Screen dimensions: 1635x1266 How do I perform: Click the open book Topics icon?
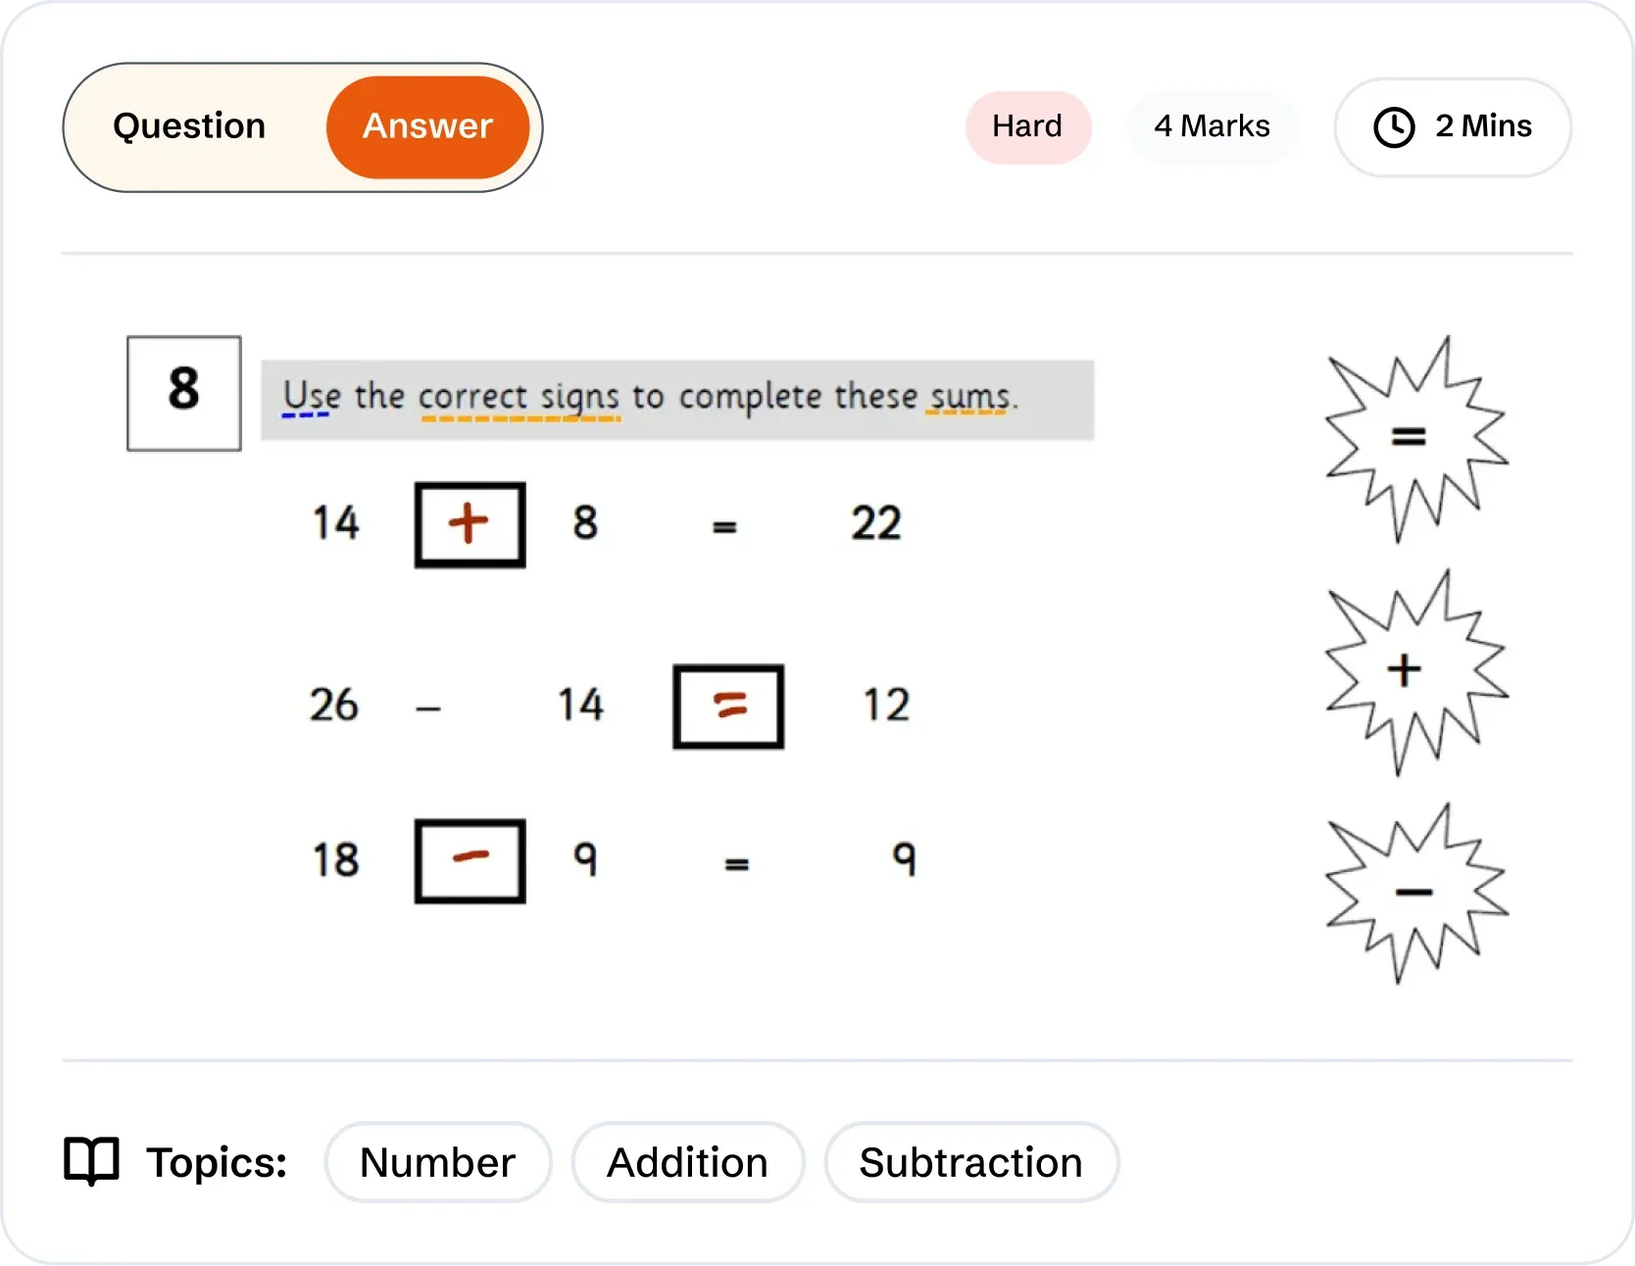pyautogui.click(x=91, y=1162)
